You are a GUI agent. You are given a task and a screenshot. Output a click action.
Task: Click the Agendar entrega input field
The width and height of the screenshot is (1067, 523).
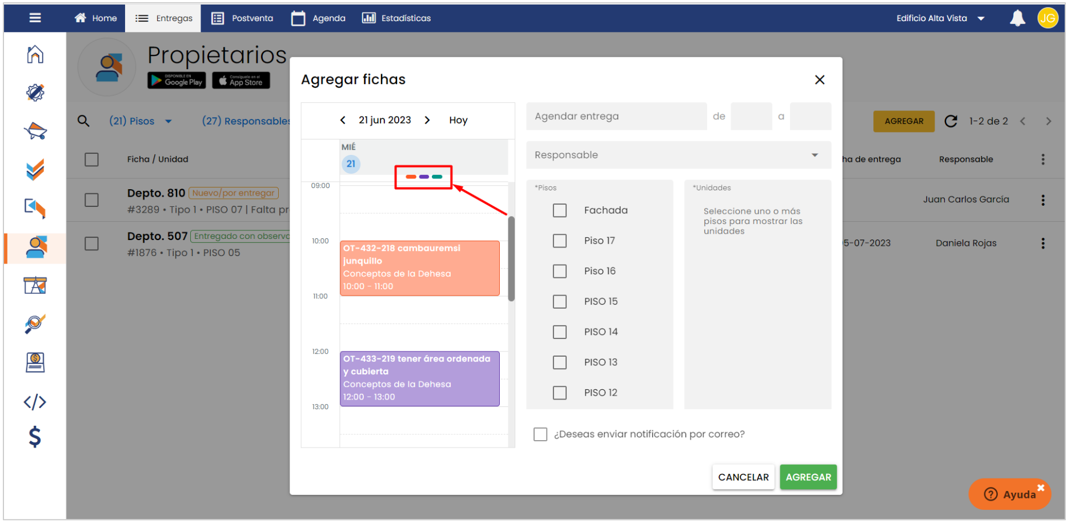coord(616,117)
